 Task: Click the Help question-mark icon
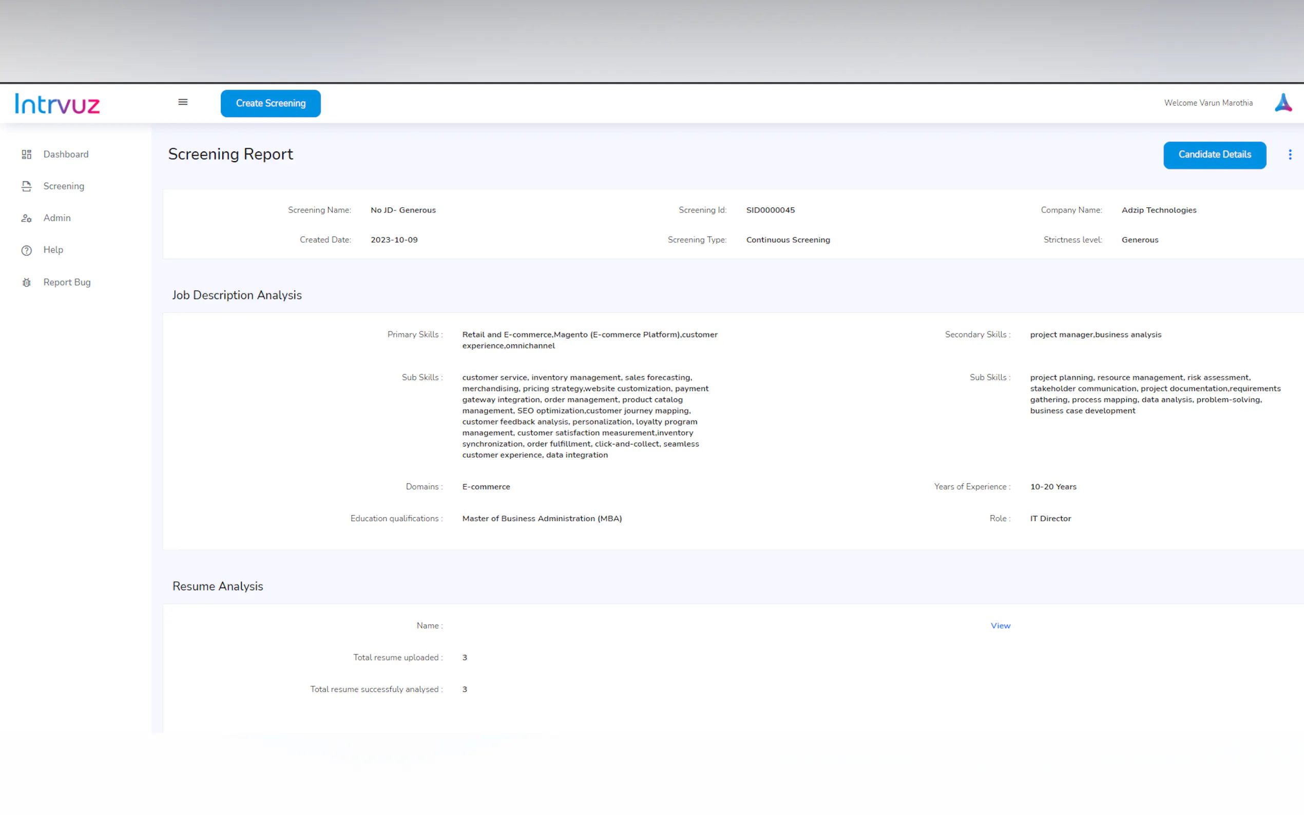[x=26, y=250]
